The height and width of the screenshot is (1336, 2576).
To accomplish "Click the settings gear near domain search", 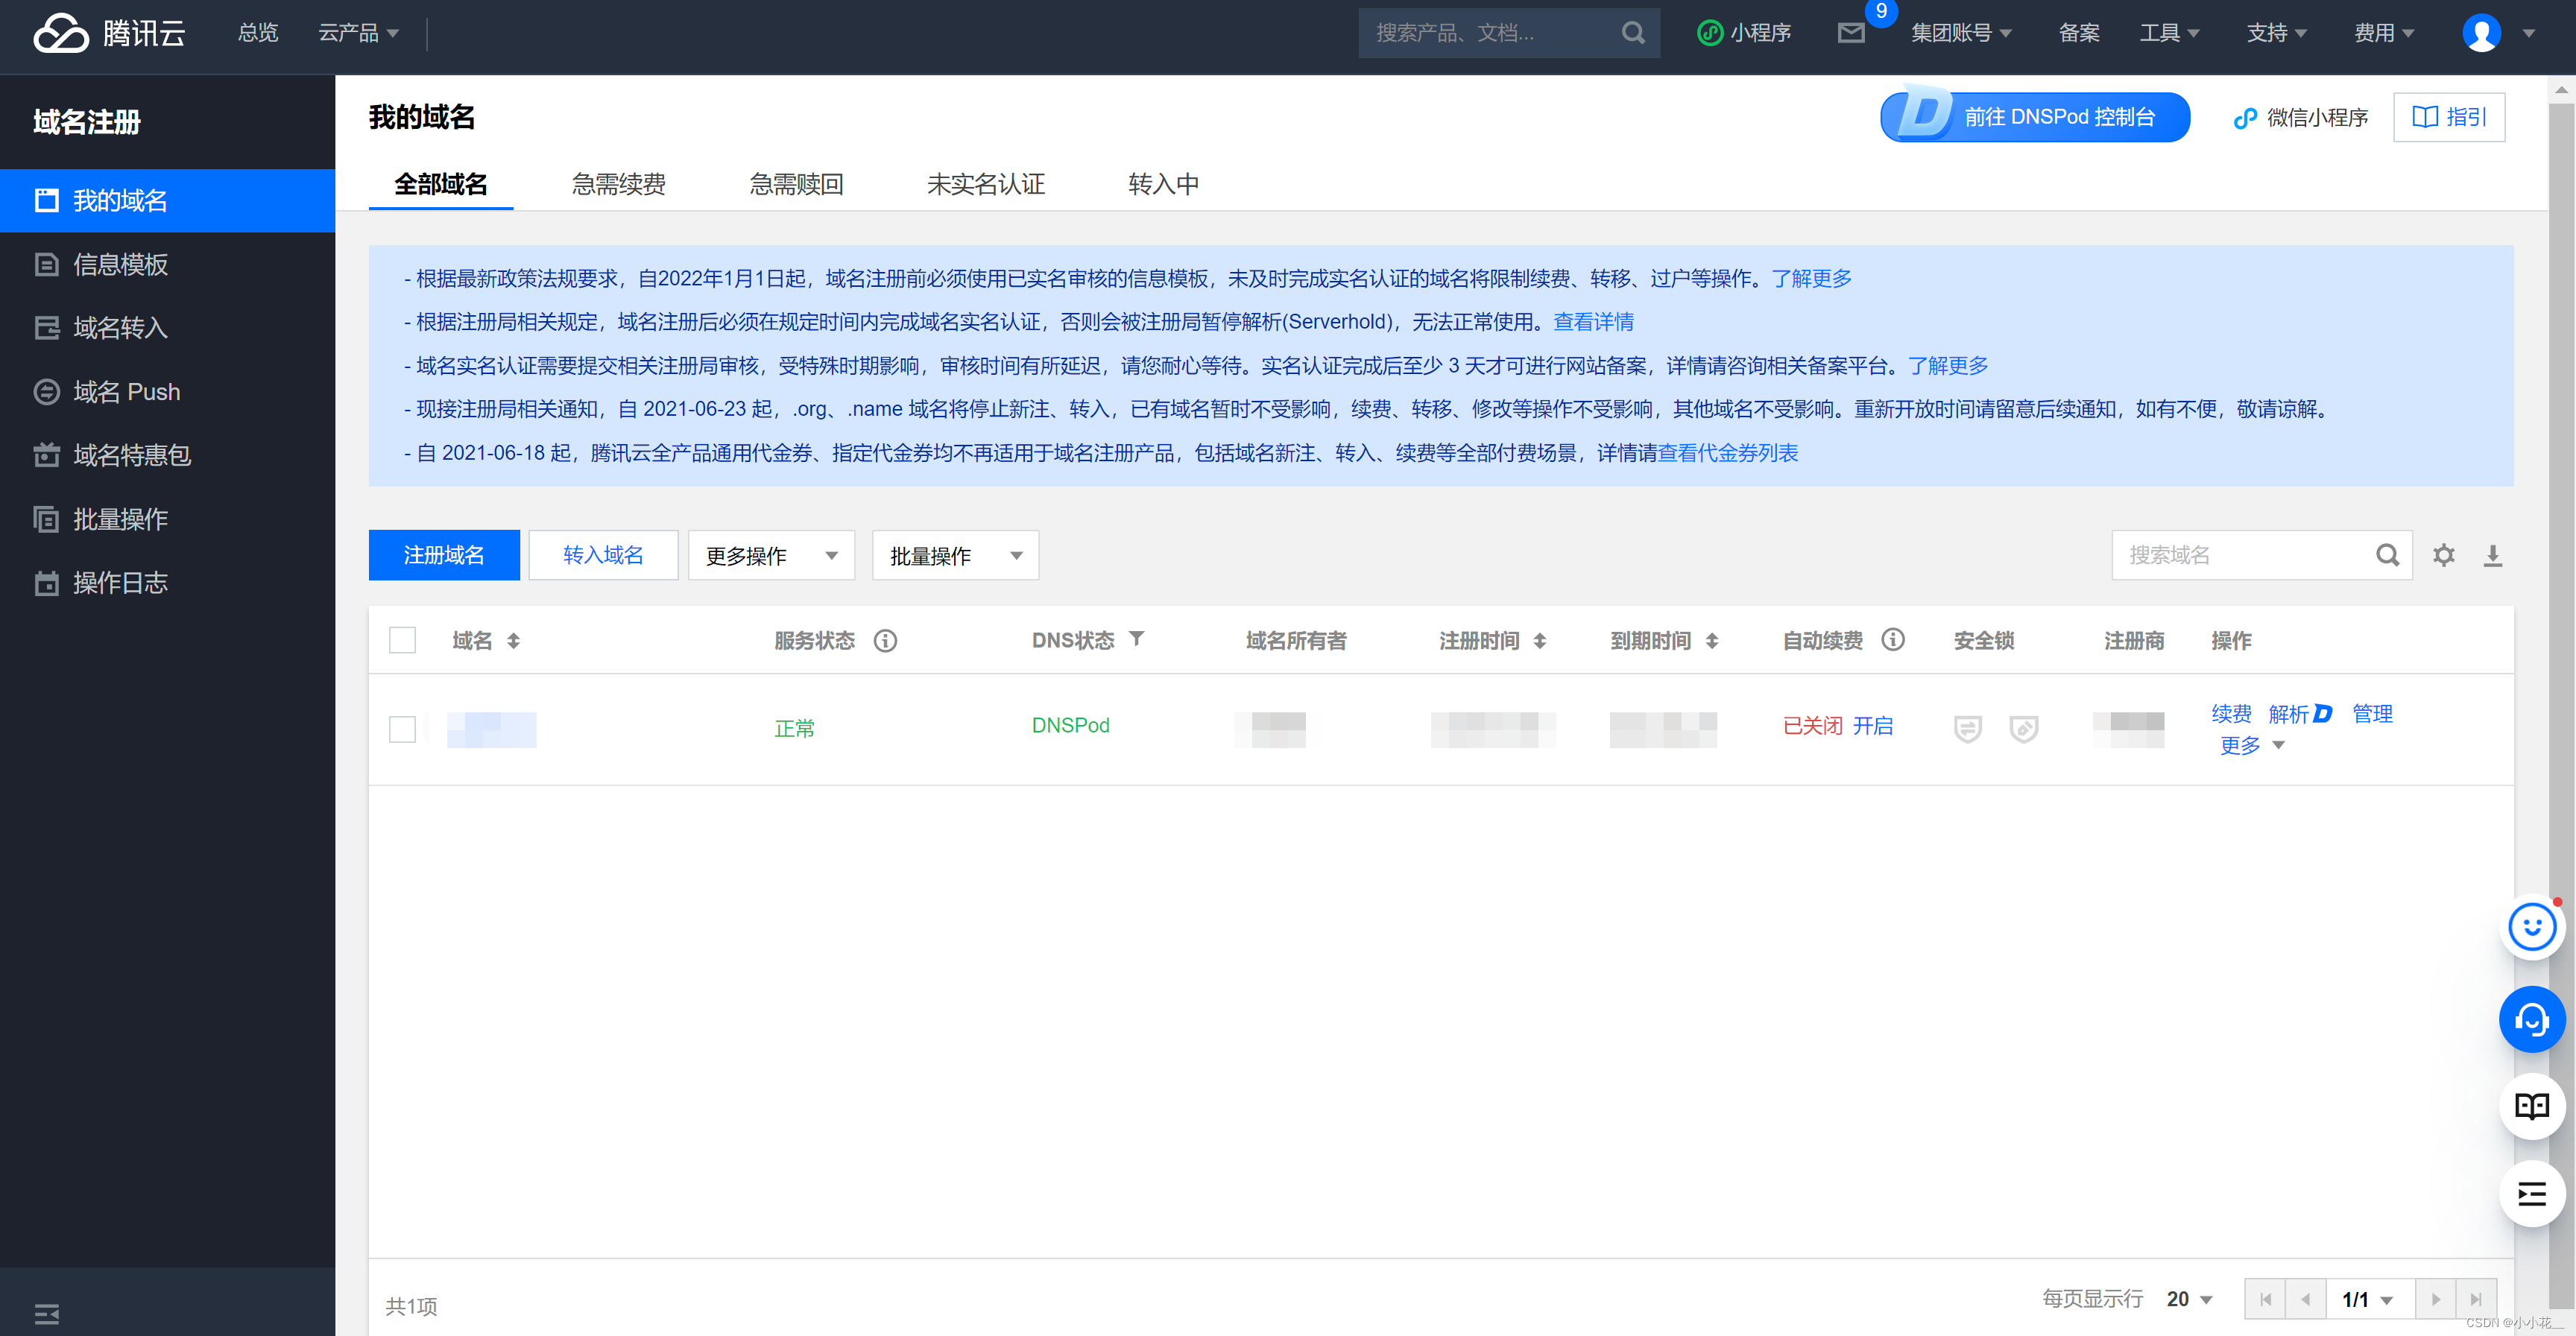I will pos(2444,555).
